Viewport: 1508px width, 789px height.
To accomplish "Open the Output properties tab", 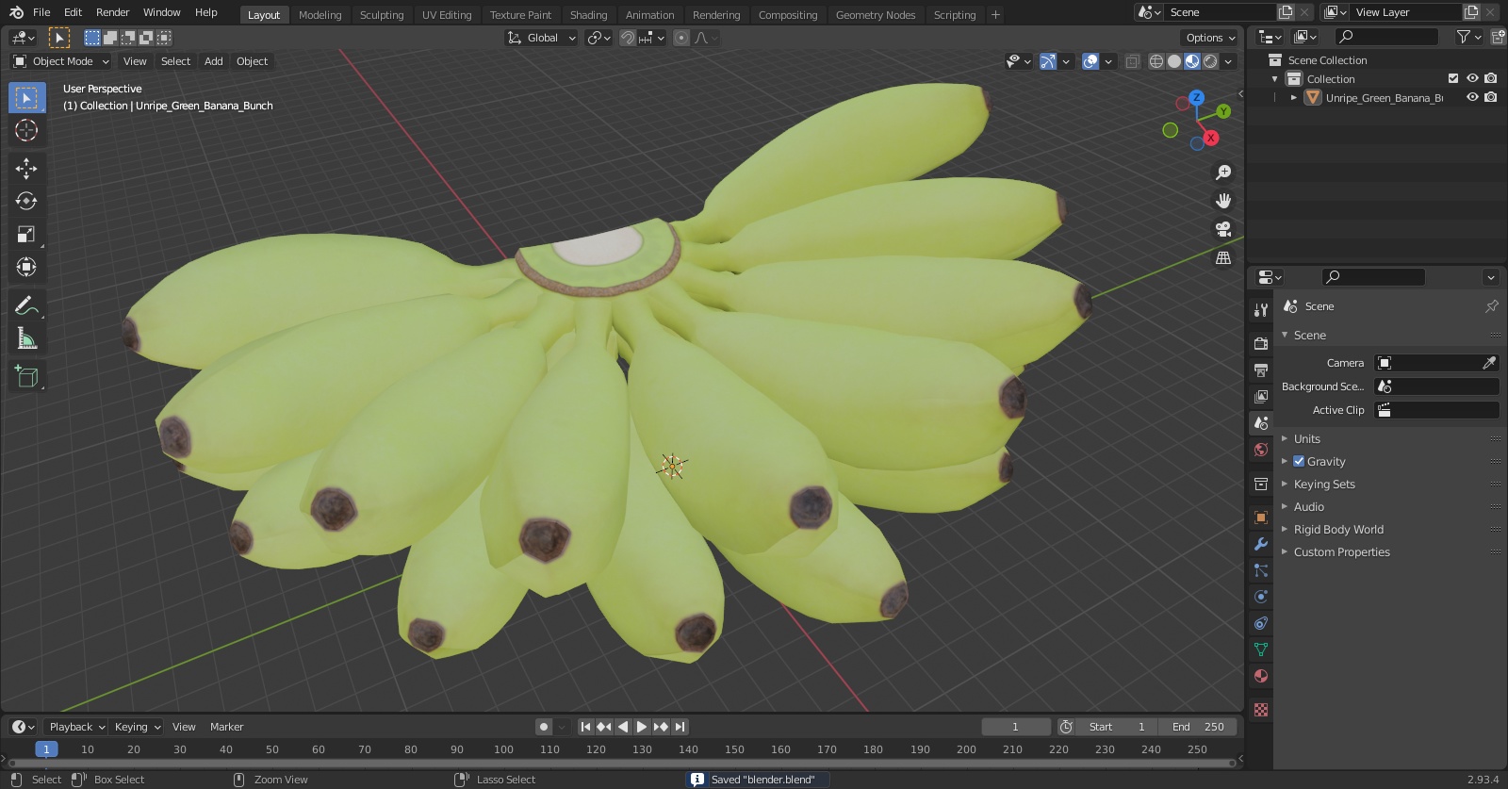I will coord(1261,370).
